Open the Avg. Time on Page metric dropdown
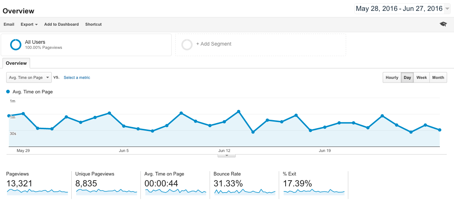Screen dimensions: 454x207 coord(29,77)
